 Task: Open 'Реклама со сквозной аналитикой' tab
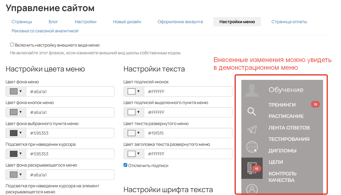coord(45,31)
